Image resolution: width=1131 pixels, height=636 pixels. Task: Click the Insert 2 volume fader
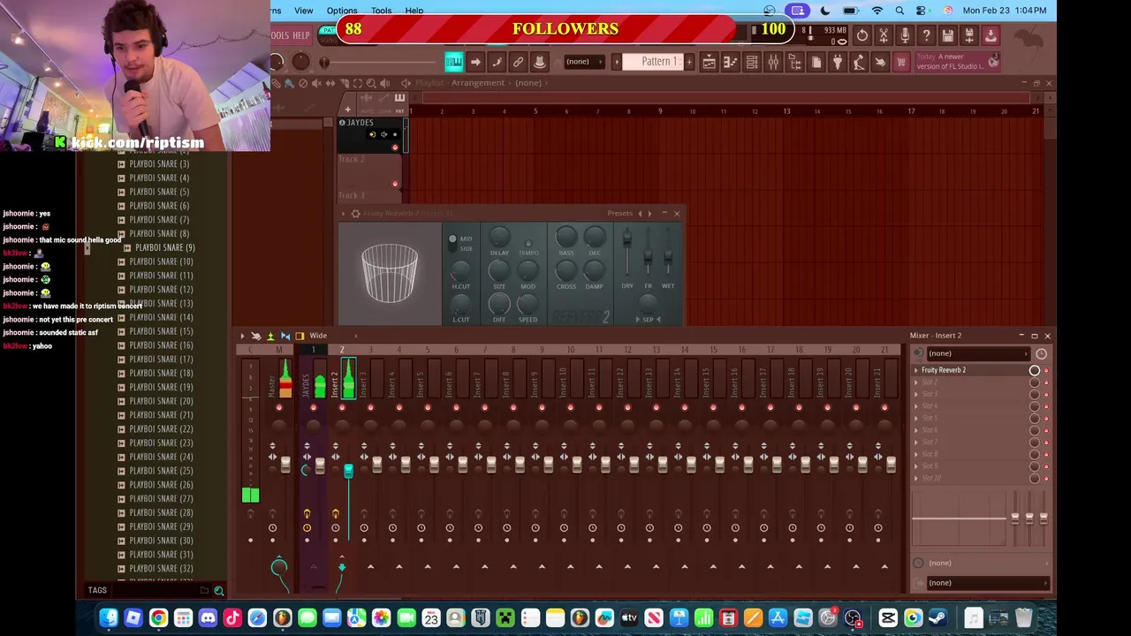click(348, 470)
